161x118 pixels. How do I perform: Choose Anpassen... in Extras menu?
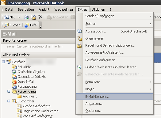[114, 104]
